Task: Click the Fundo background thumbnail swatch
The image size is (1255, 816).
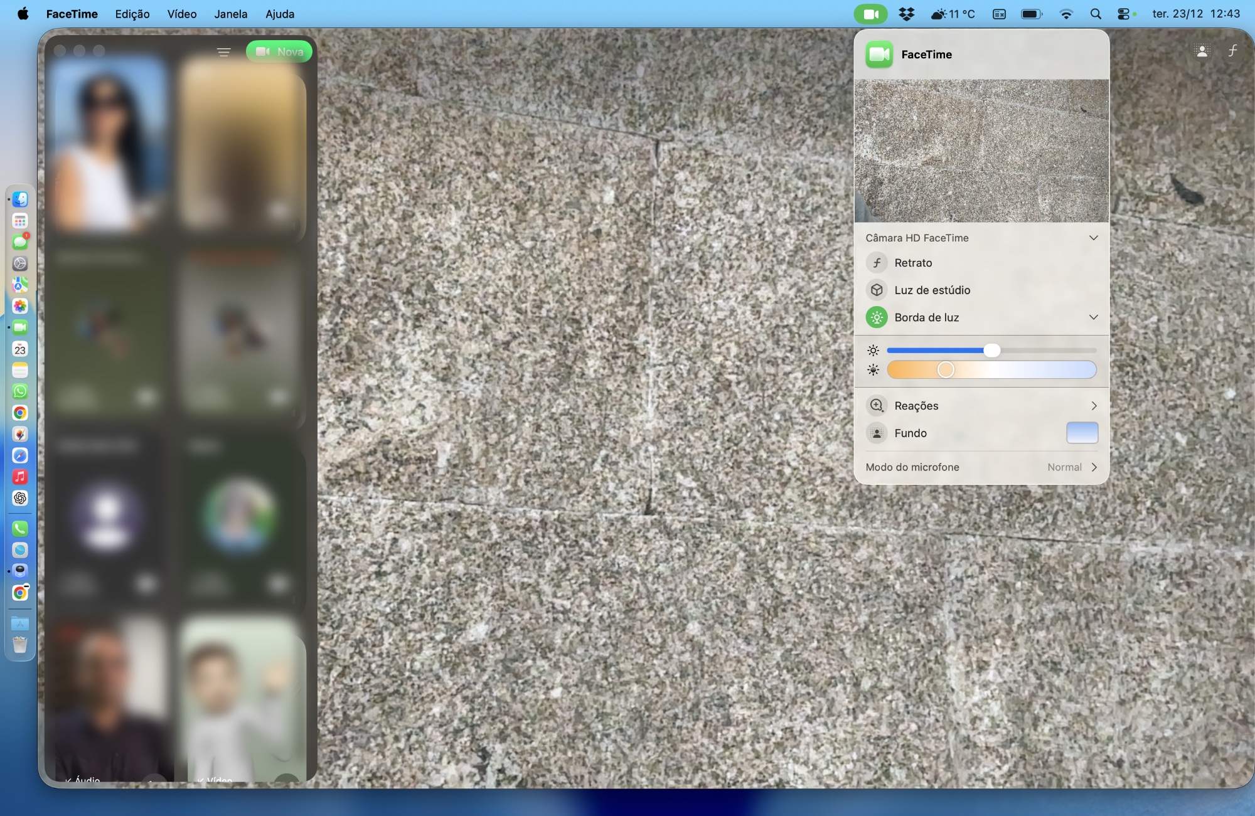Action: point(1082,433)
